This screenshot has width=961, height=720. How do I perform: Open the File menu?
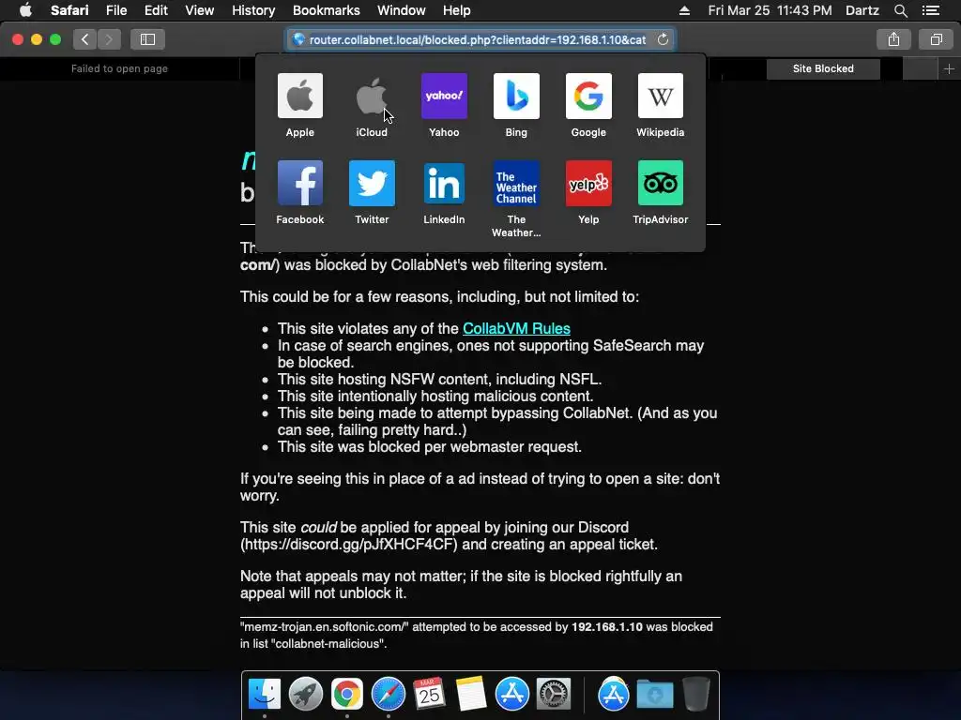115,10
